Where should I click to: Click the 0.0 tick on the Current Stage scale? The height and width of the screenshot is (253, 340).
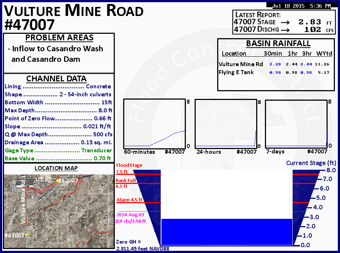(305, 245)
